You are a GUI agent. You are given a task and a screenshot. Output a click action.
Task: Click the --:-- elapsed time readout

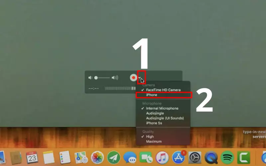tap(93, 88)
